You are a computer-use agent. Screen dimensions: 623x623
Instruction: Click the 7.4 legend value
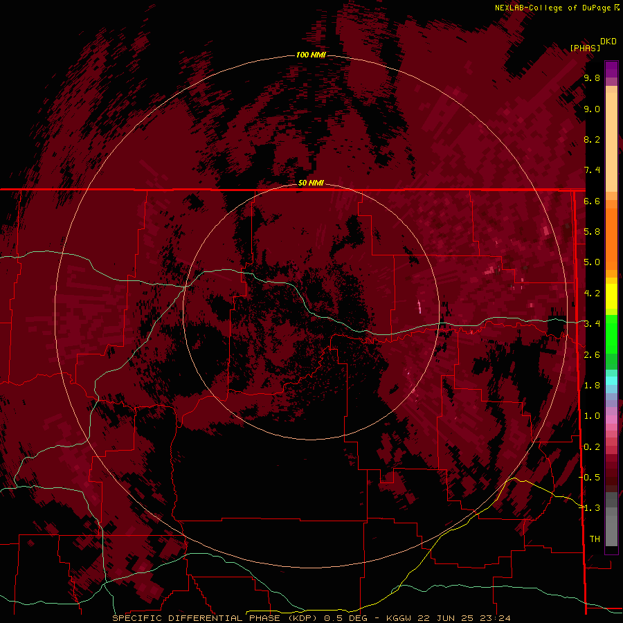tap(592, 170)
